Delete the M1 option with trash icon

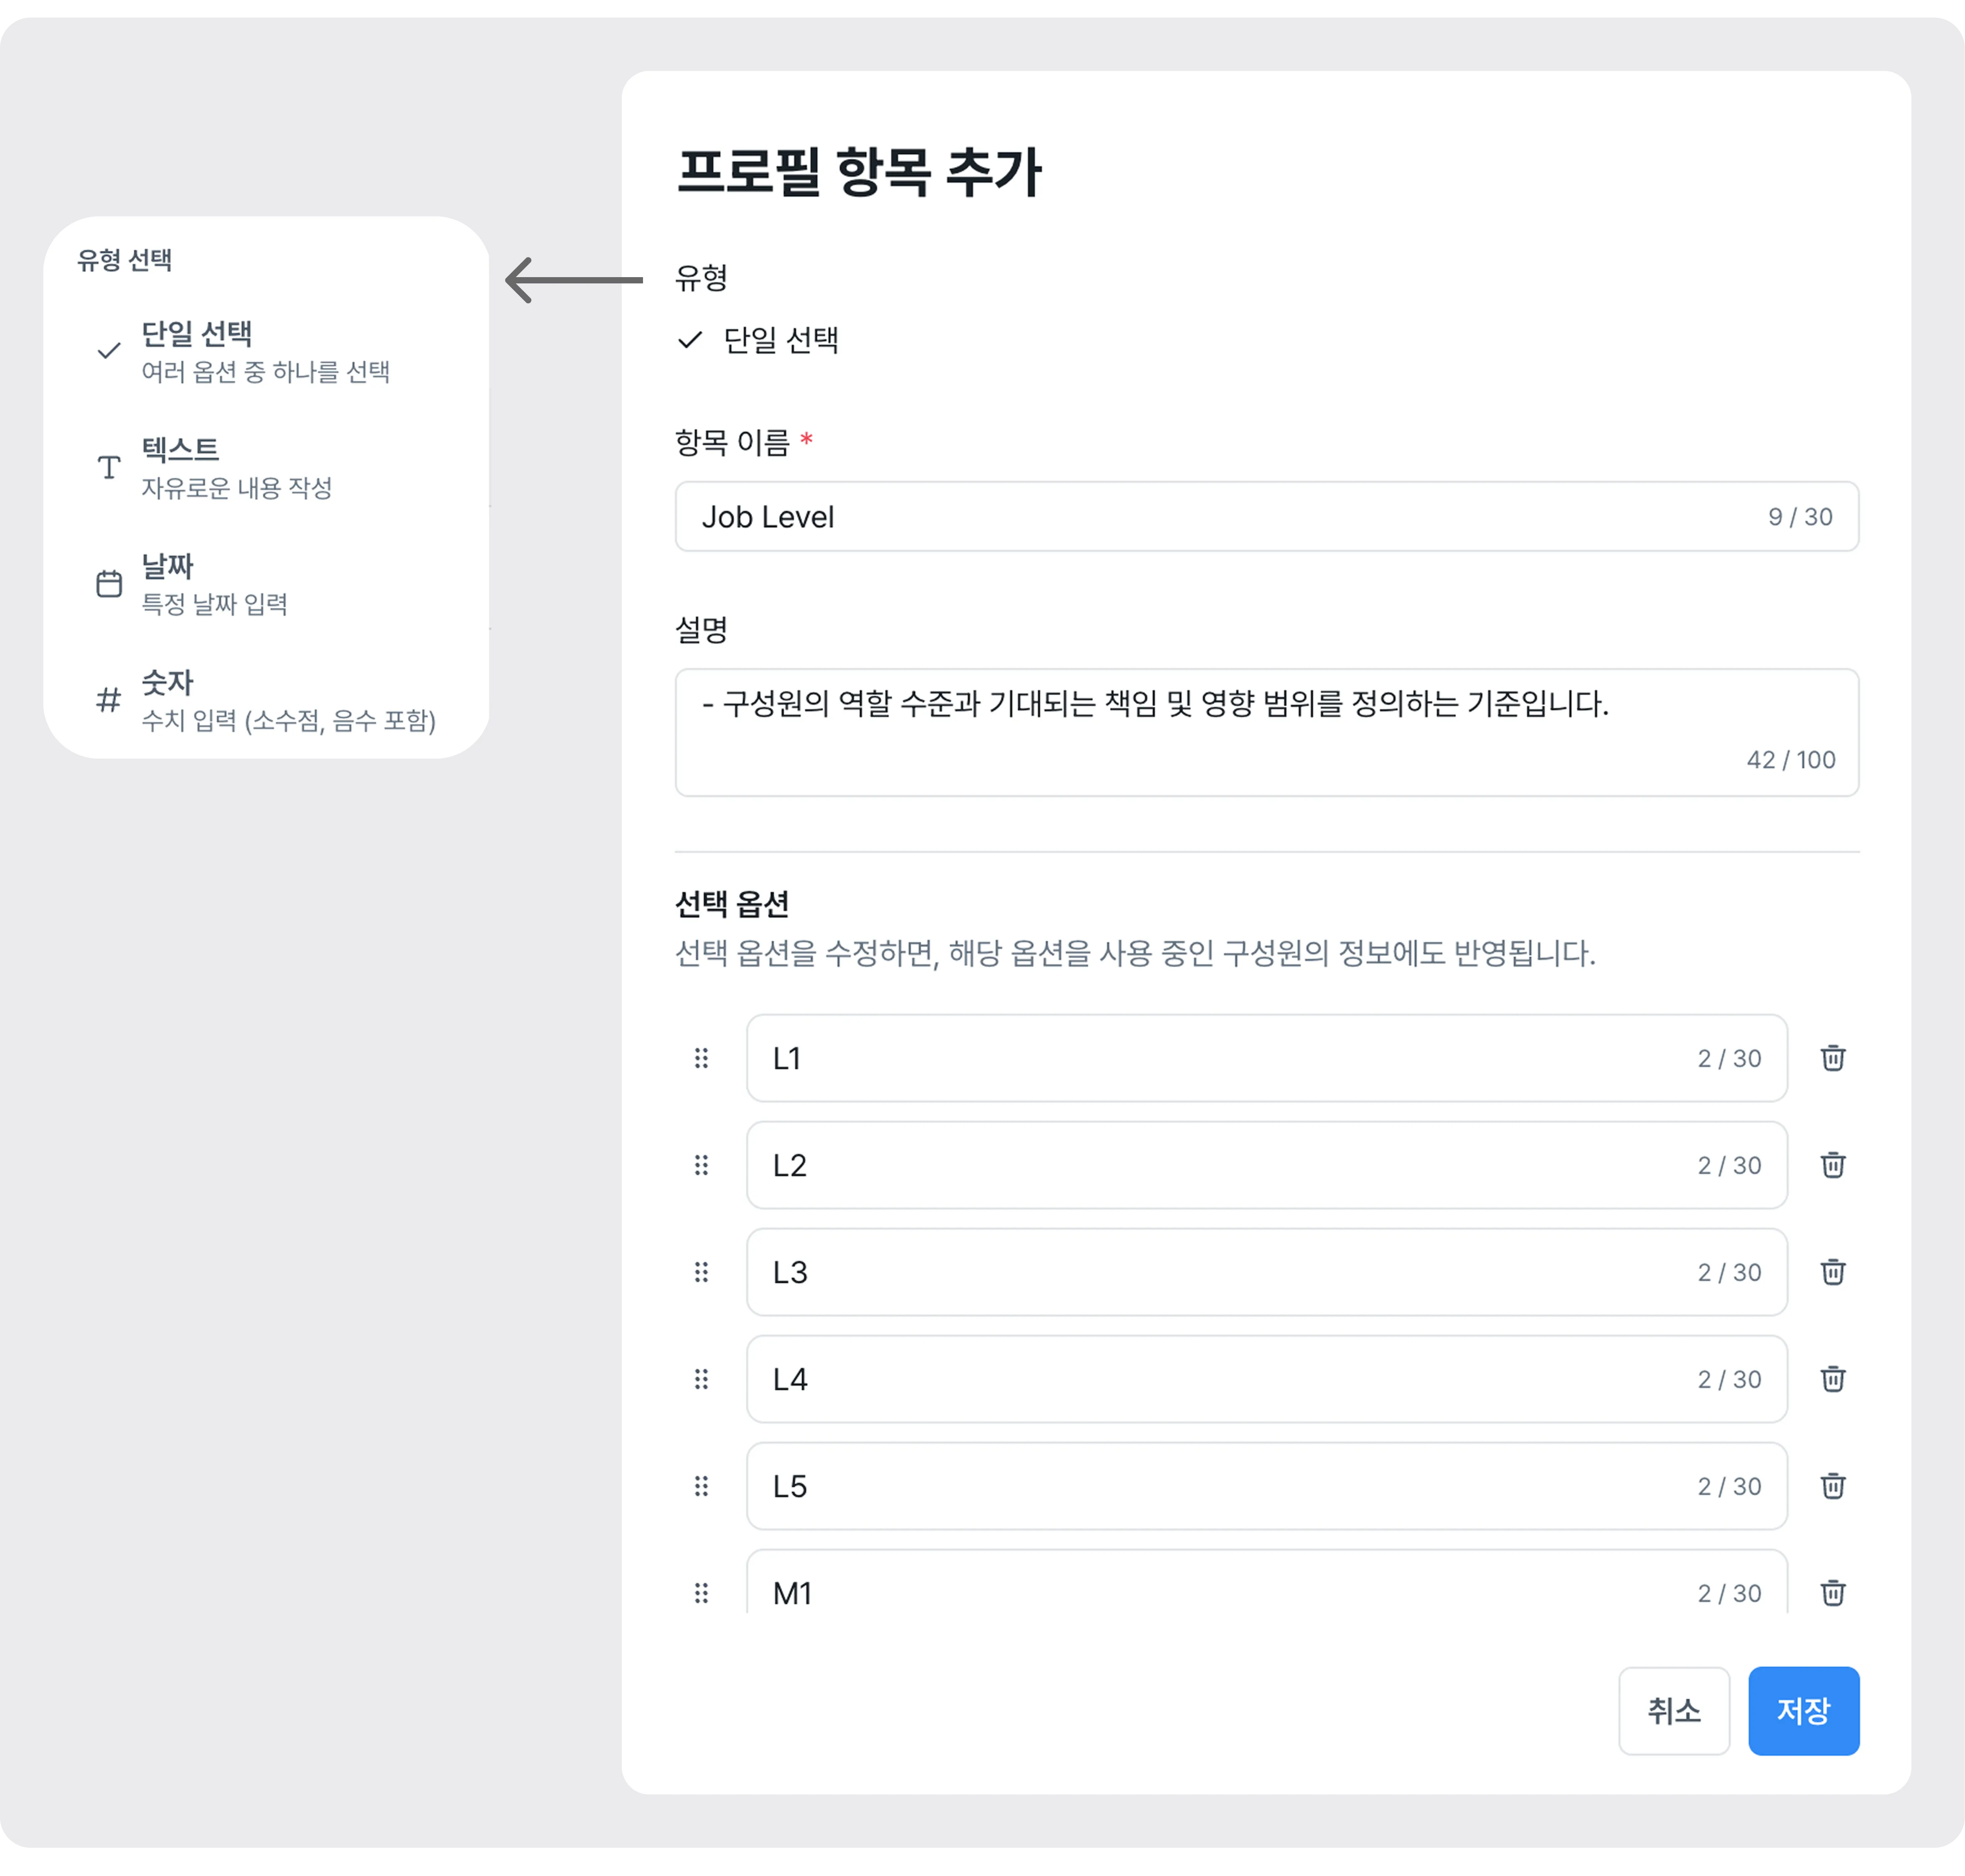[x=1832, y=1593]
